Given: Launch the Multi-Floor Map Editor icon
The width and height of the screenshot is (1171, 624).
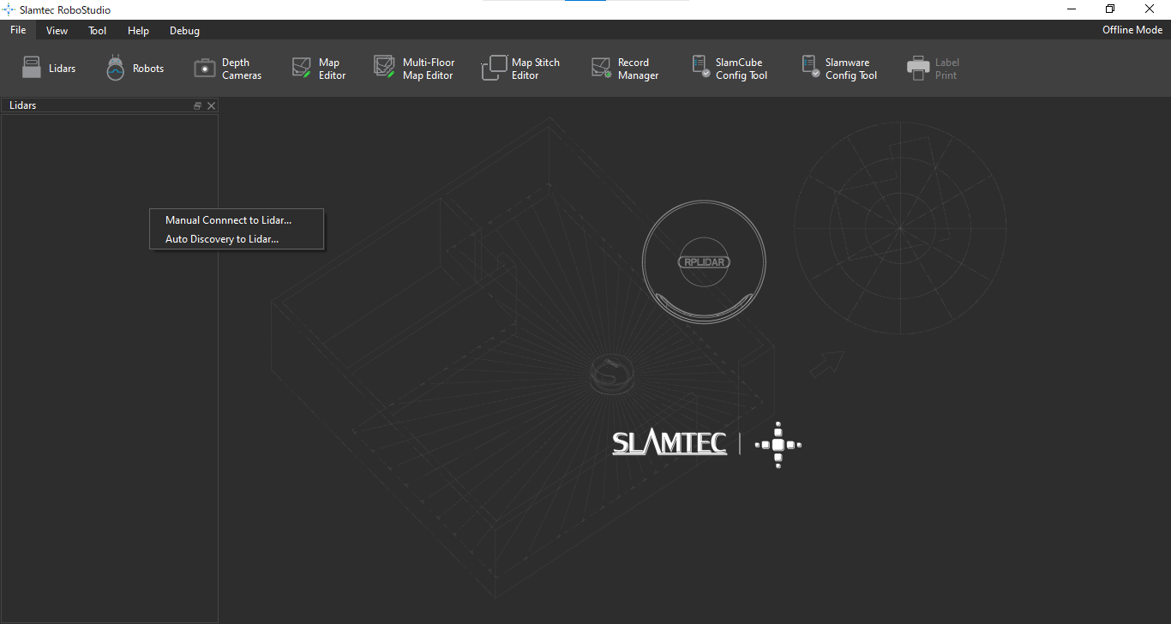Looking at the screenshot, I should click(x=384, y=68).
